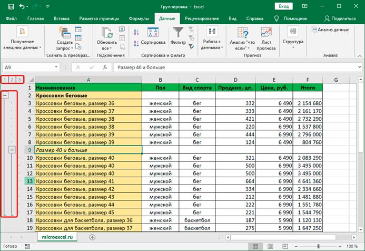Show outline level 1 only
The height and width of the screenshot is (251, 365).
[4, 80]
